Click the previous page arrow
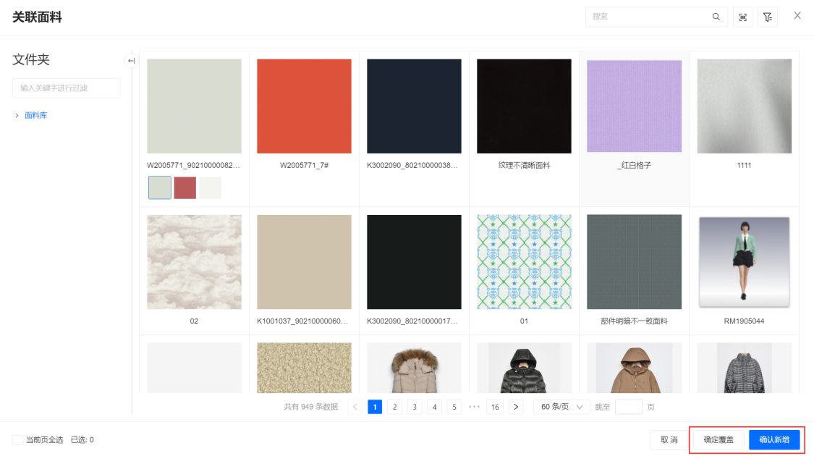The height and width of the screenshot is (456, 814). pos(355,407)
